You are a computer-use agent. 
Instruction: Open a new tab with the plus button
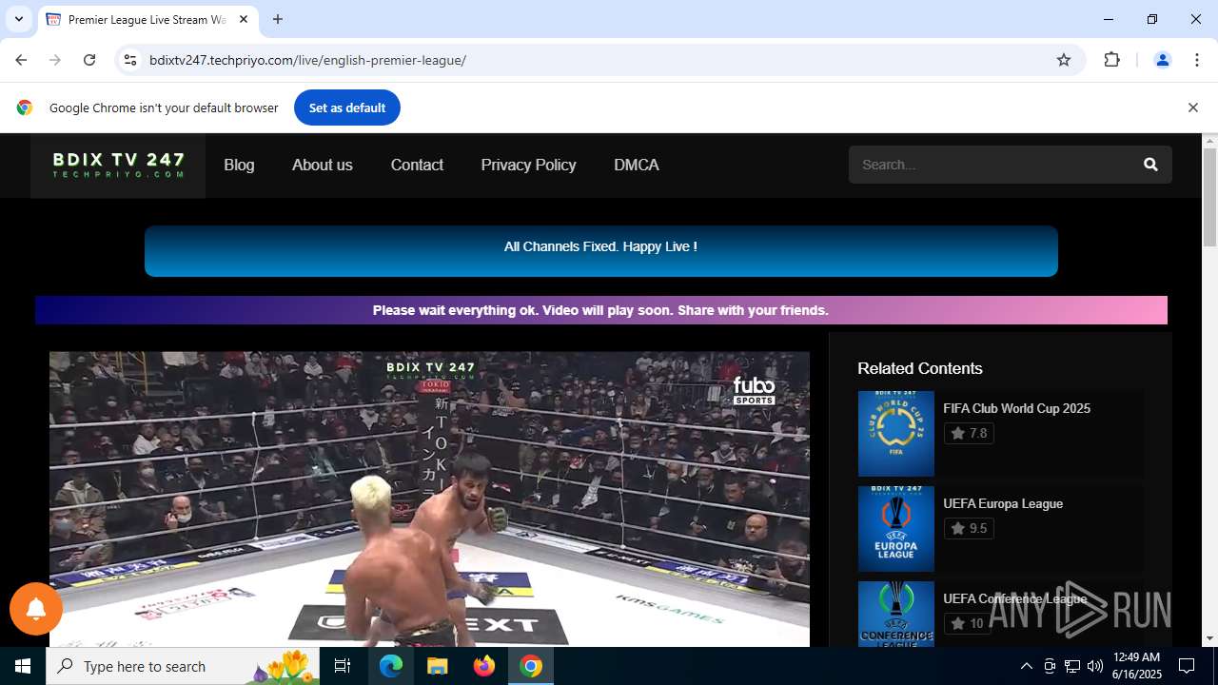278,19
